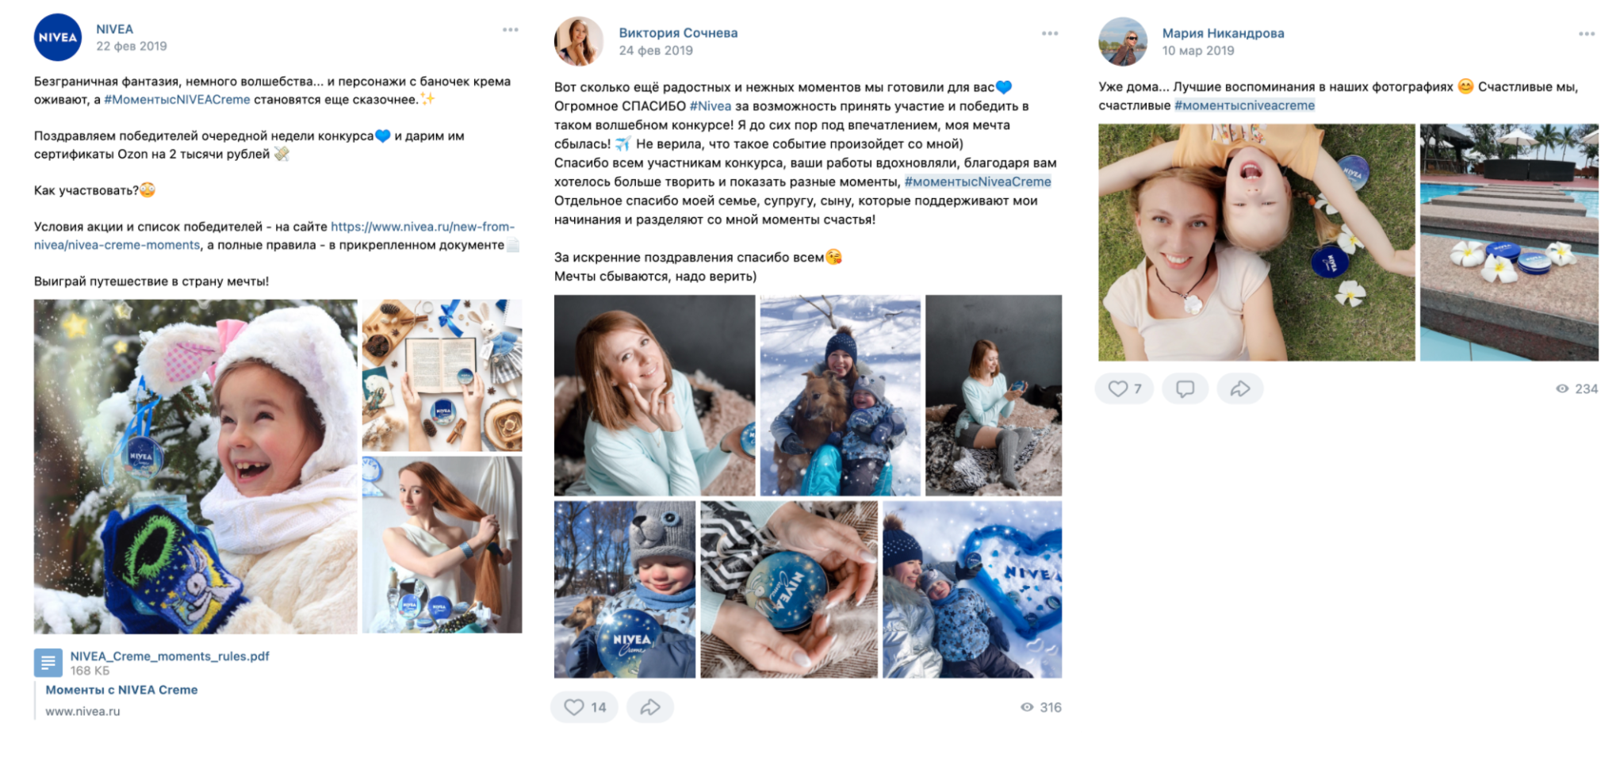Screen dimensions: 1624x765
Task: Open the #МоментысNIVEACreme hashtag in NIVEA post
Action: [177, 100]
